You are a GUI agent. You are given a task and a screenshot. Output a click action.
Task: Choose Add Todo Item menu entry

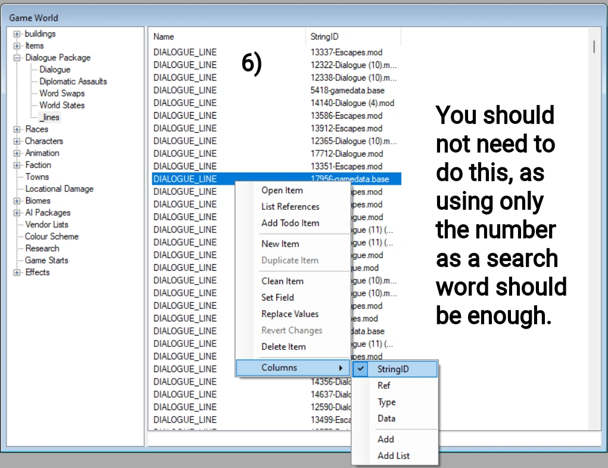[x=293, y=223]
